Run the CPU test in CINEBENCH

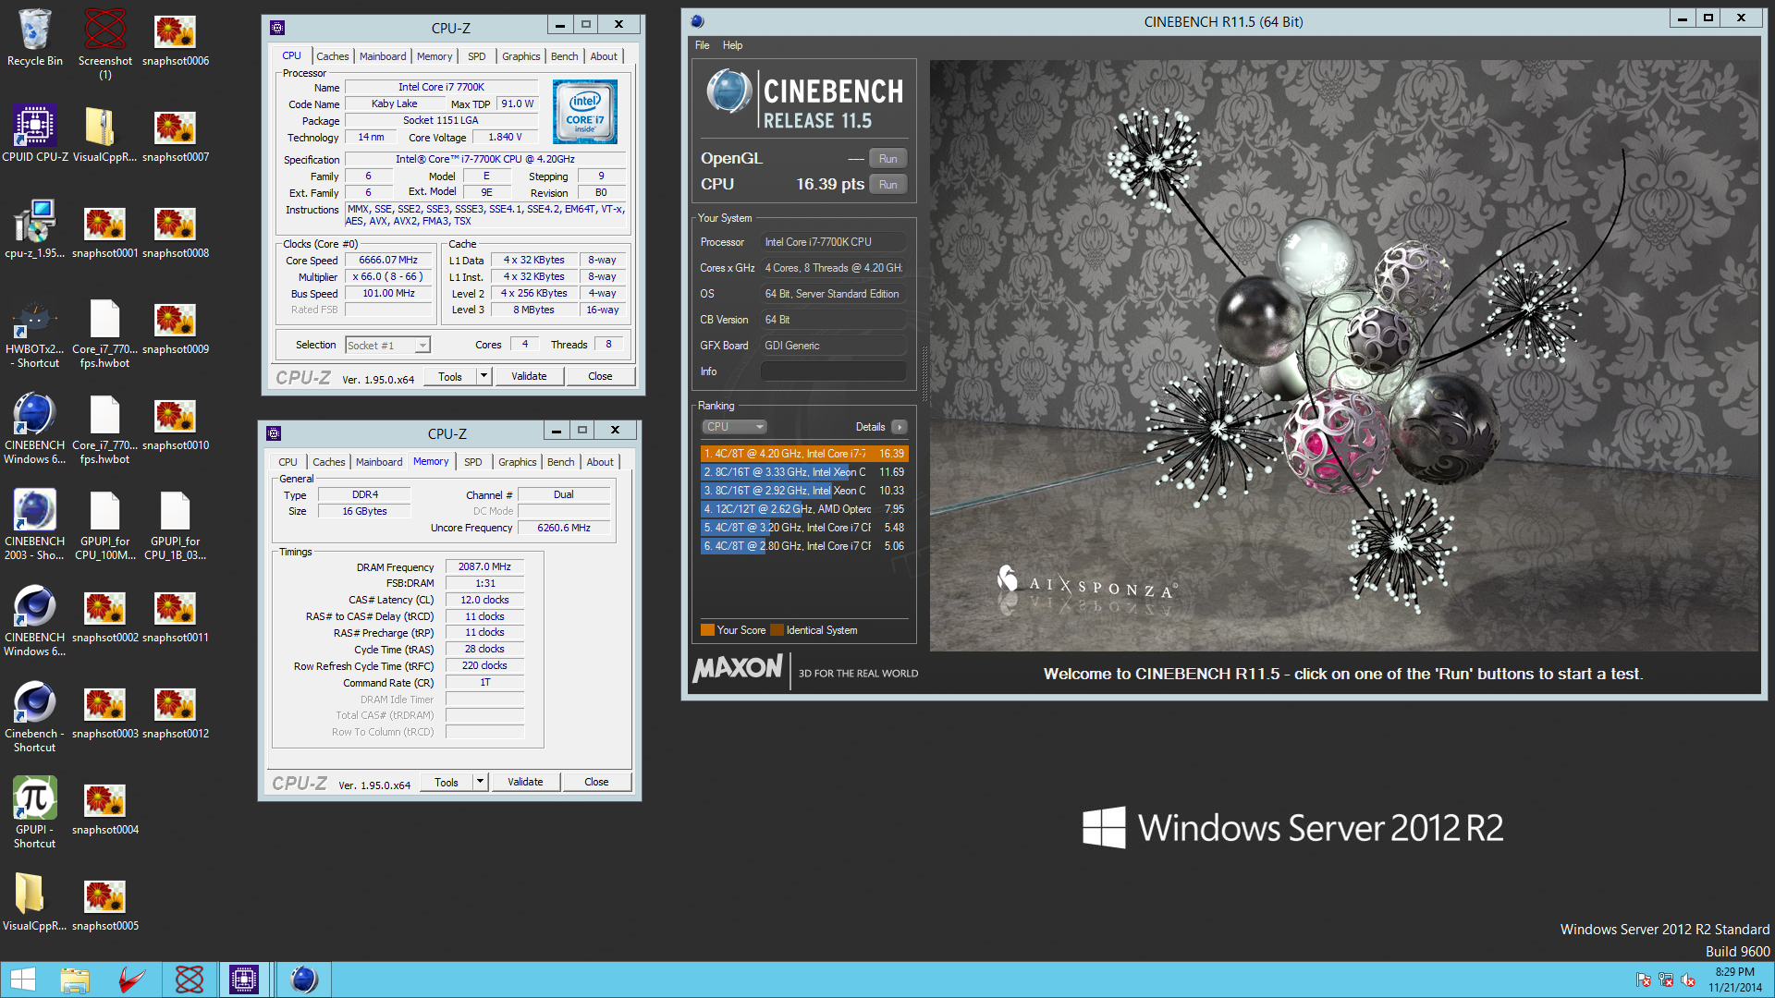(887, 185)
